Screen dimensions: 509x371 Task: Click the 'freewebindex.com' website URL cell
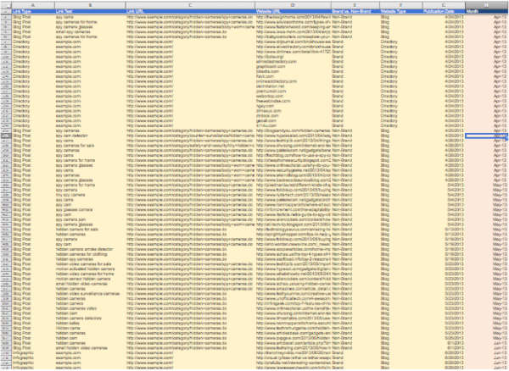(x=294, y=101)
